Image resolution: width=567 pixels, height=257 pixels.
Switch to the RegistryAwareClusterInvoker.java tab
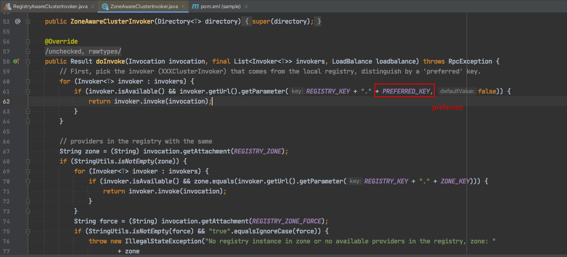point(50,6)
